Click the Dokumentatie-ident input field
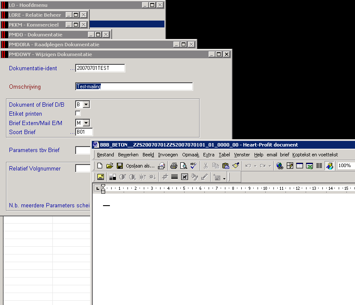The image size is (355, 305). click(100, 68)
